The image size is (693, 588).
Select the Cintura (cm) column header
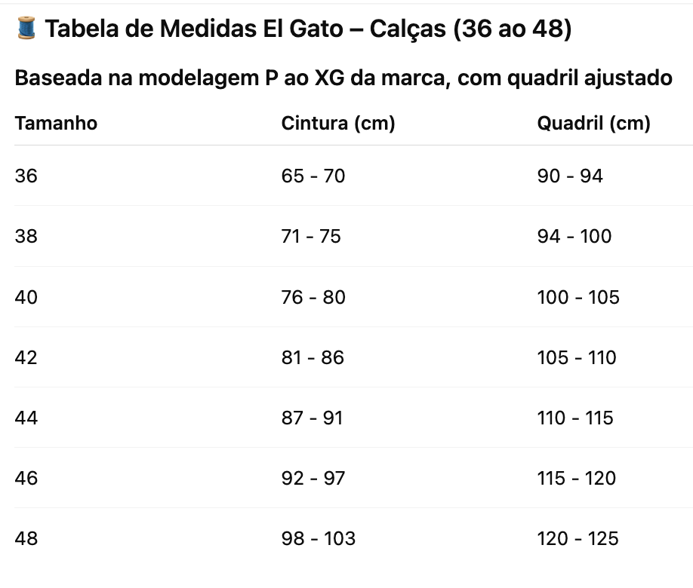(x=338, y=123)
